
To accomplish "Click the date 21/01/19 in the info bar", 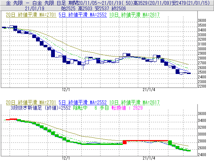I will click(35, 9).
